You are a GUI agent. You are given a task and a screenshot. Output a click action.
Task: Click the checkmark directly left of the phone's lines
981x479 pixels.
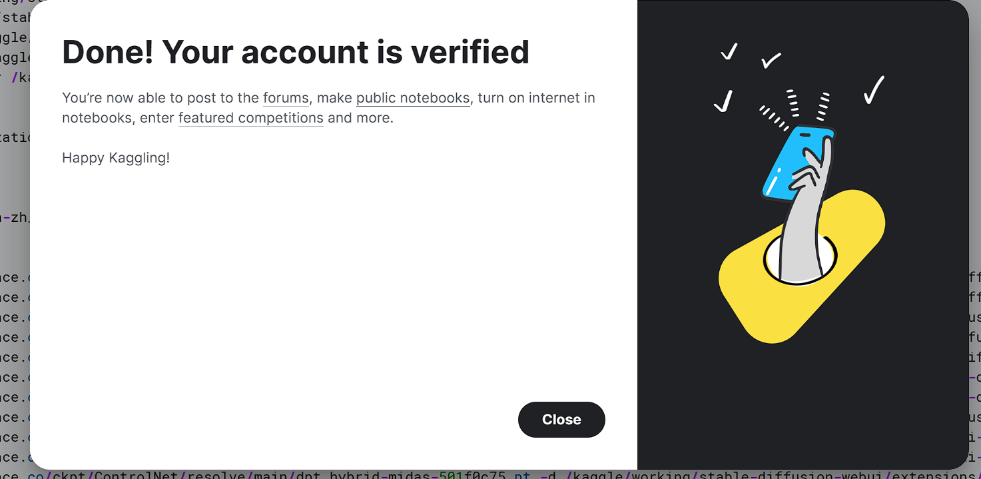pos(723,101)
